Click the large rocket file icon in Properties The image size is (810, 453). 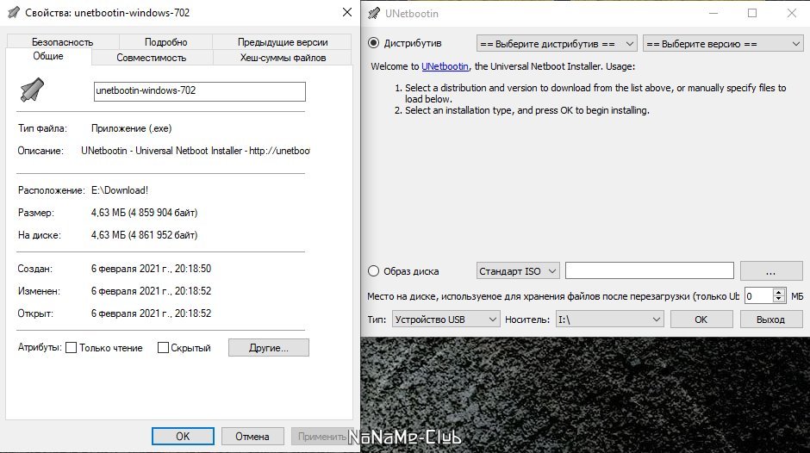[x=32, y=90]
